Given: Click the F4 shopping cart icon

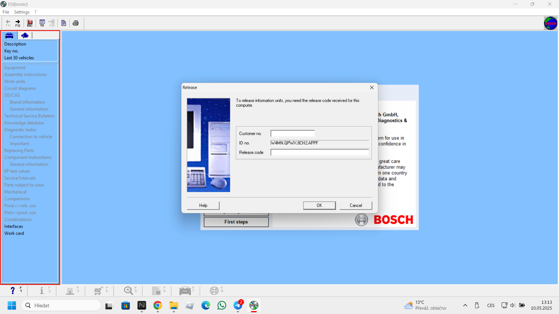Looking at the screenshot, I should (x=99, y=290).
